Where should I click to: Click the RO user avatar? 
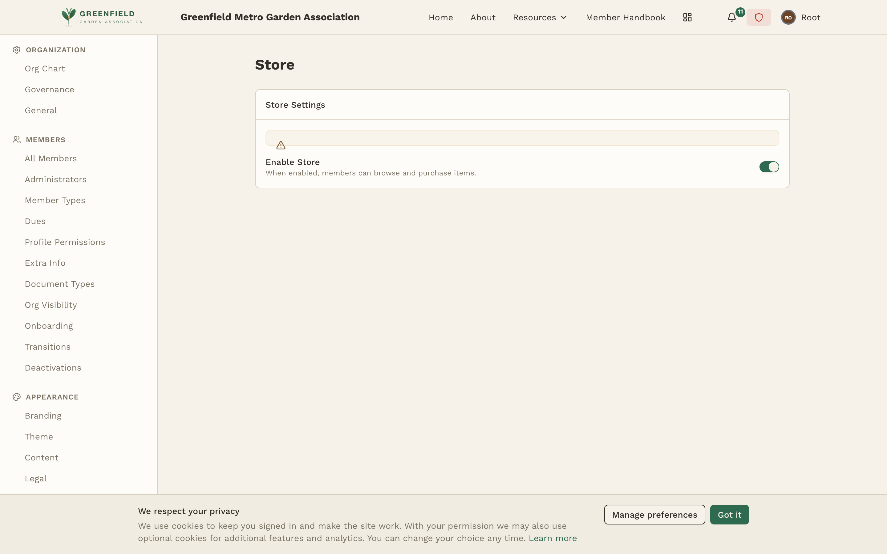pos(788,17)
